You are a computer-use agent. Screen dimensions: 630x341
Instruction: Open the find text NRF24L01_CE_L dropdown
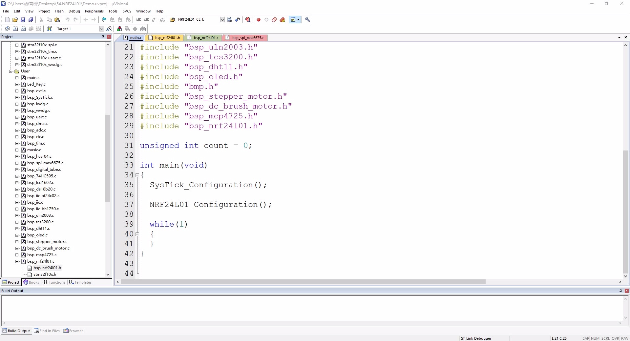[x=222, y=20]
